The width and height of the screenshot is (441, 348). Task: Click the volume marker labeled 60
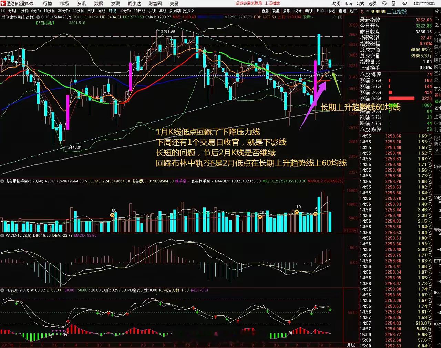pyautogui.click(x=112, y=215)
